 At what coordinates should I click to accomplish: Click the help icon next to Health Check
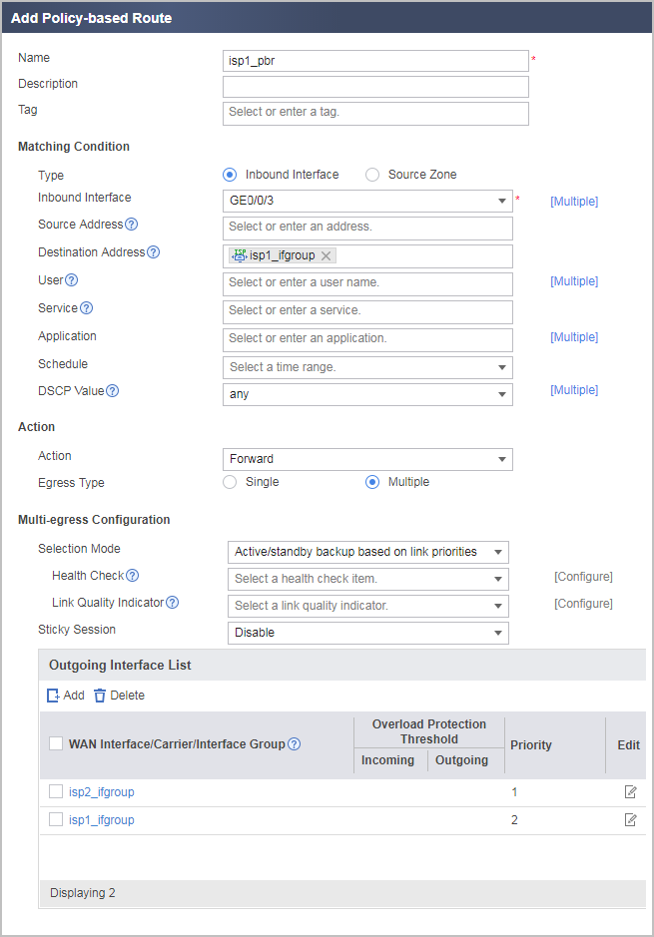(133, 576)
